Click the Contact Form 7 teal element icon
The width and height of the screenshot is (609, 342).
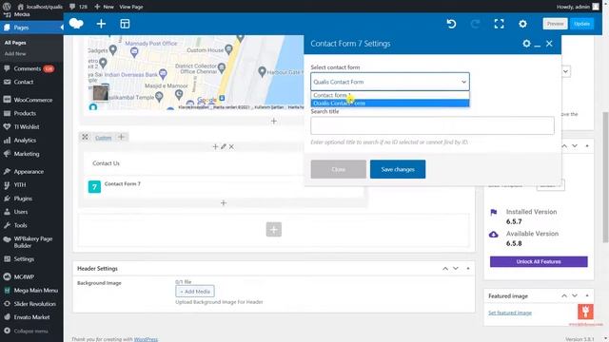[94, 186]
